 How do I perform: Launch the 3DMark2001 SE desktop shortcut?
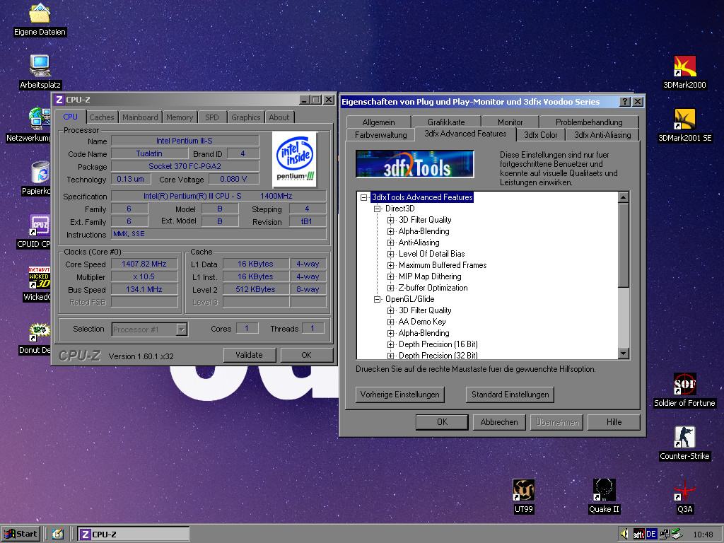pos(684,119)
